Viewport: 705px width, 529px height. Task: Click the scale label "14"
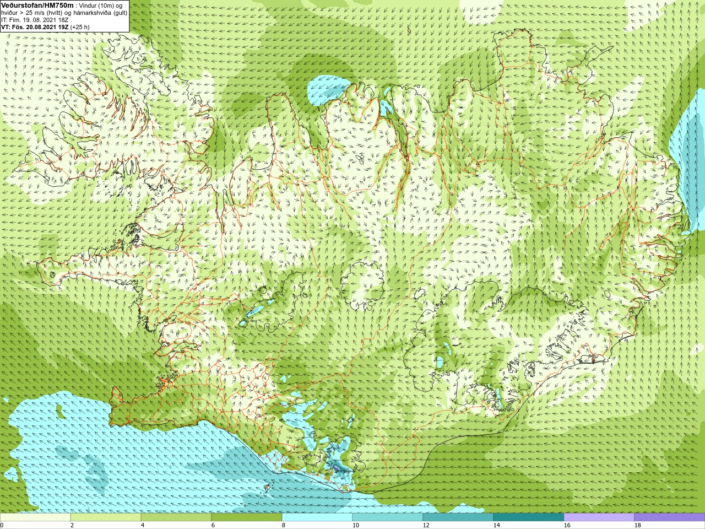click(x=496, y=525)
